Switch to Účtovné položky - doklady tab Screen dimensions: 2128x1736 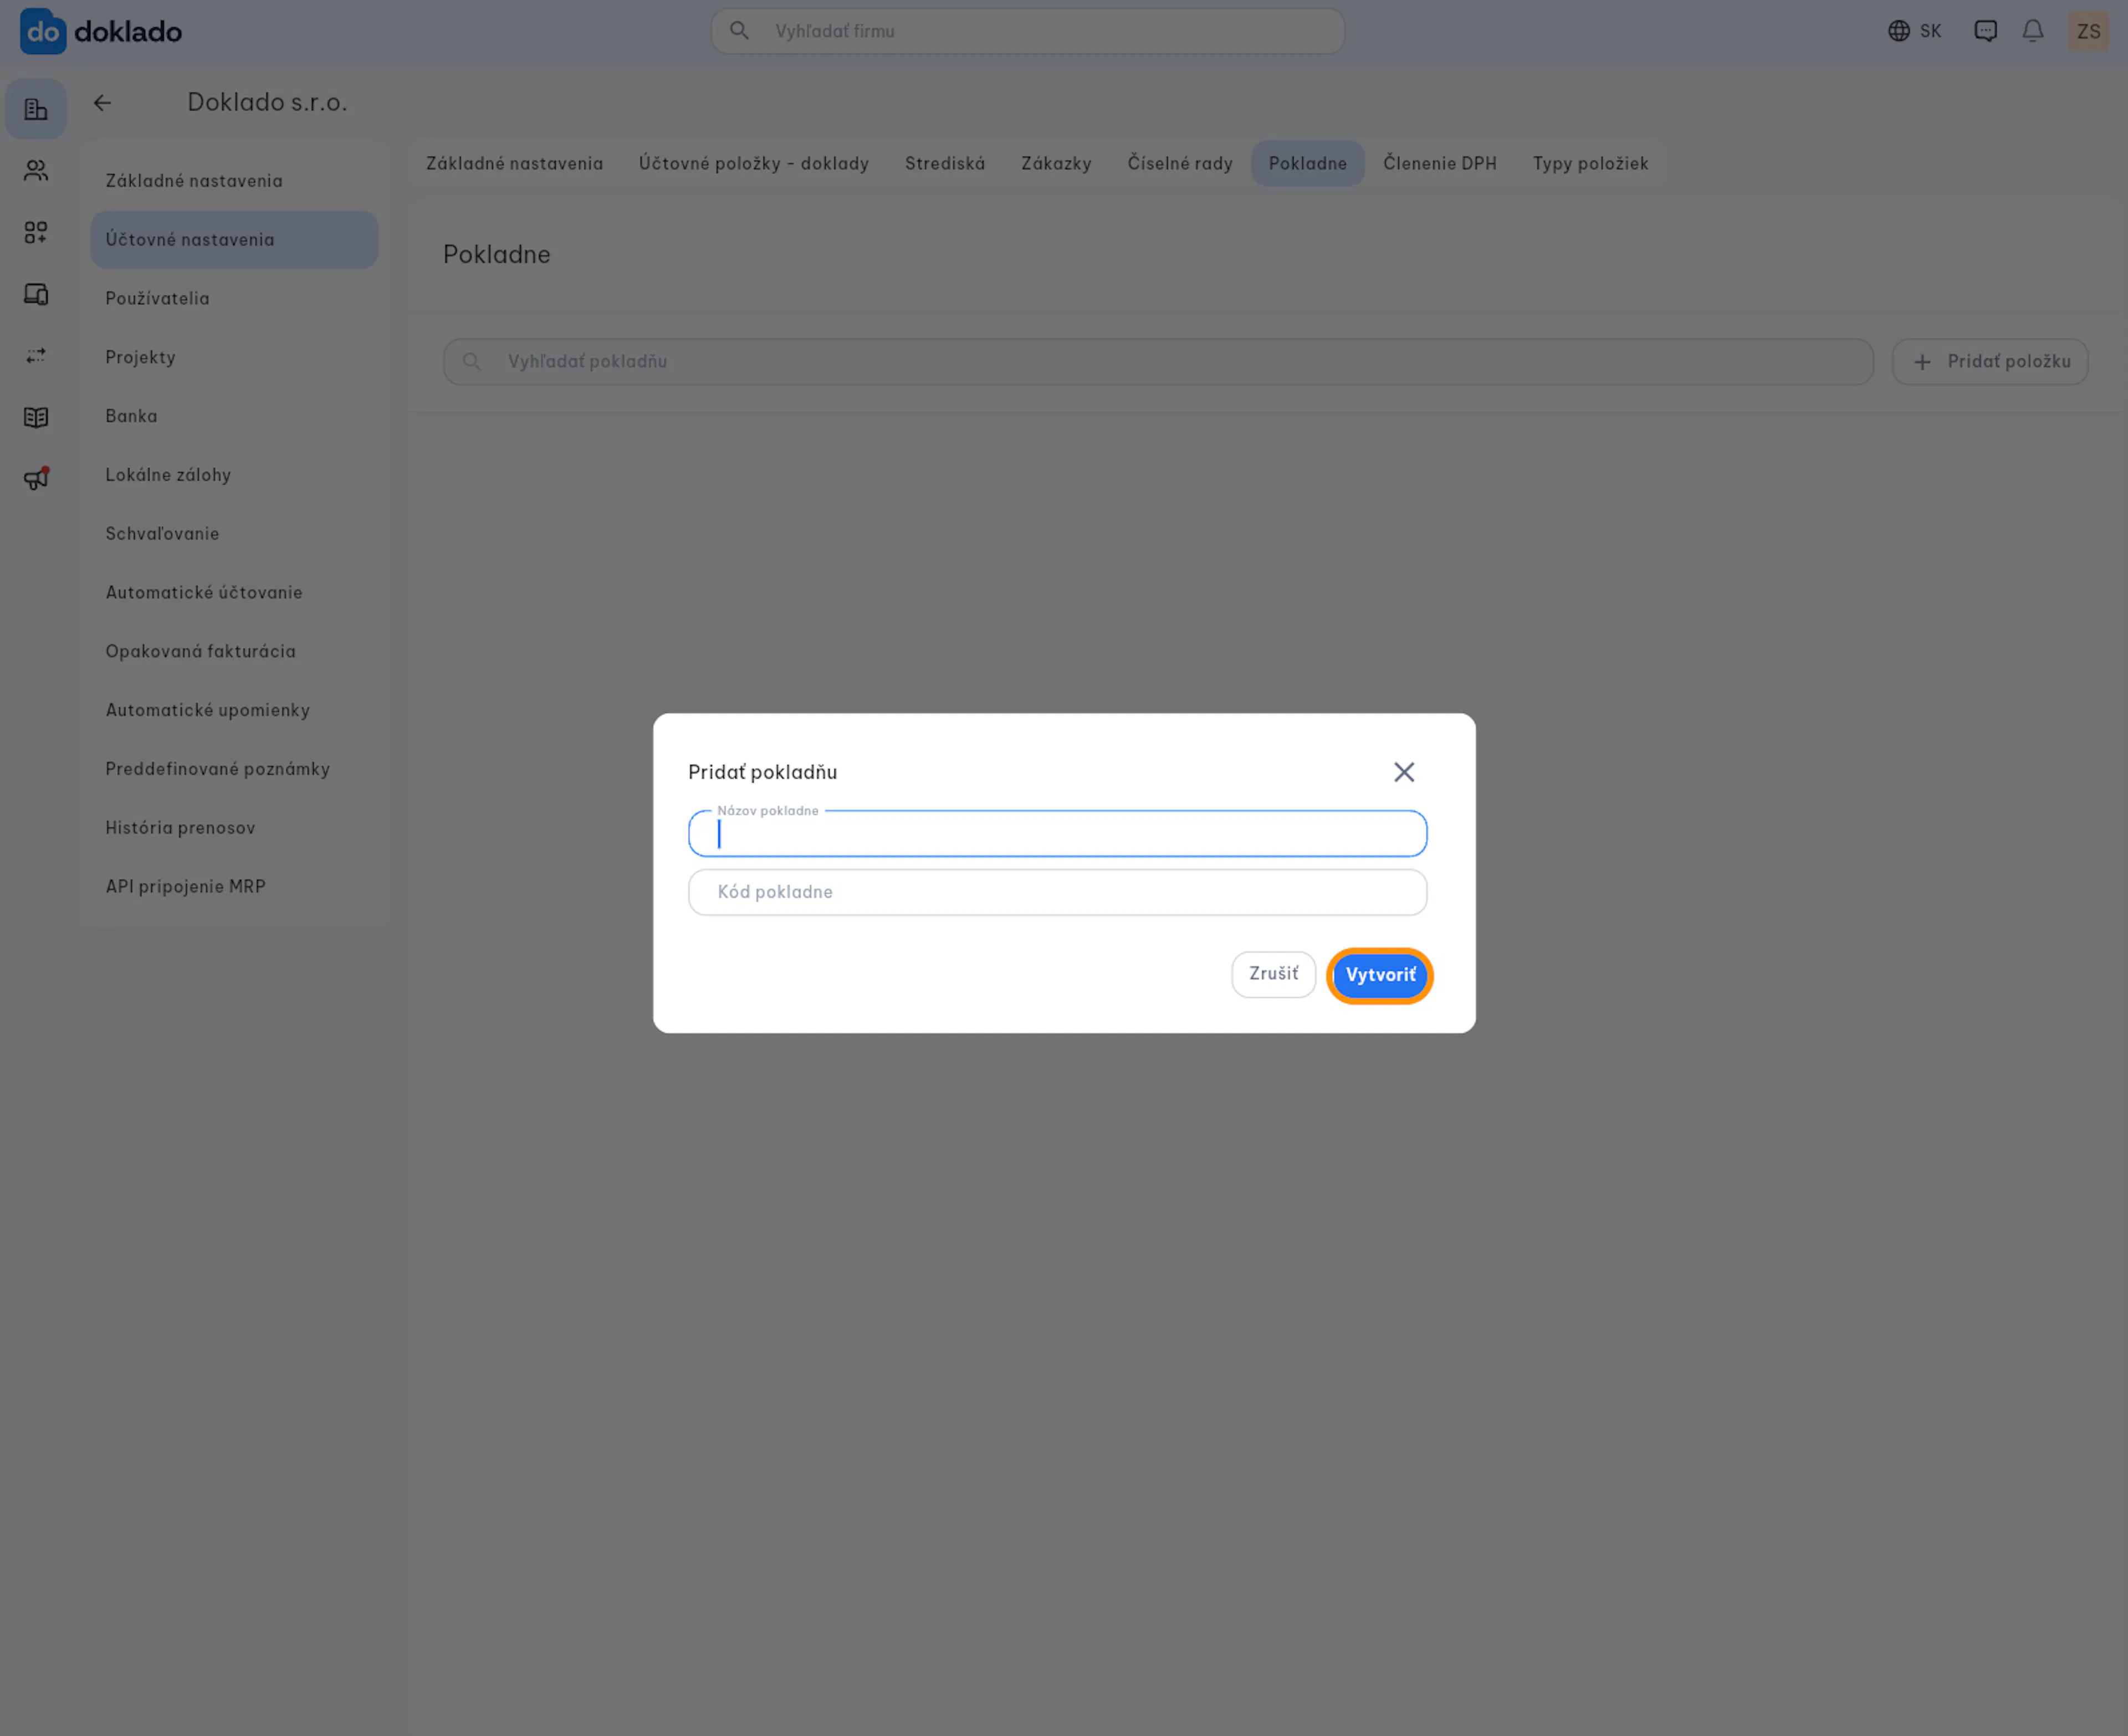point(754,164)
